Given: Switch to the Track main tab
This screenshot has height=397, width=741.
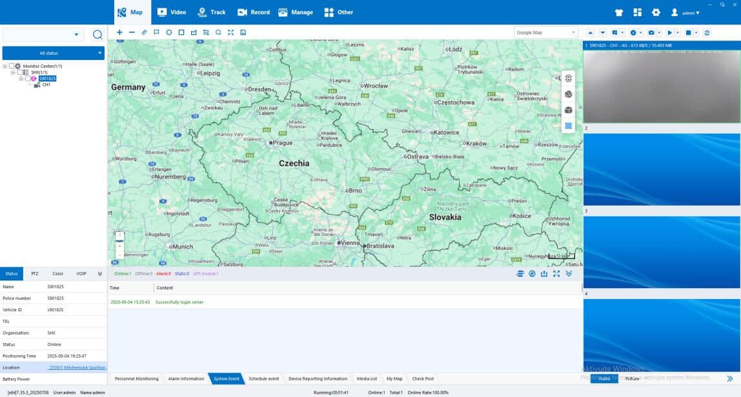Looking at the screenshot, I should click(x=211, y=12).
